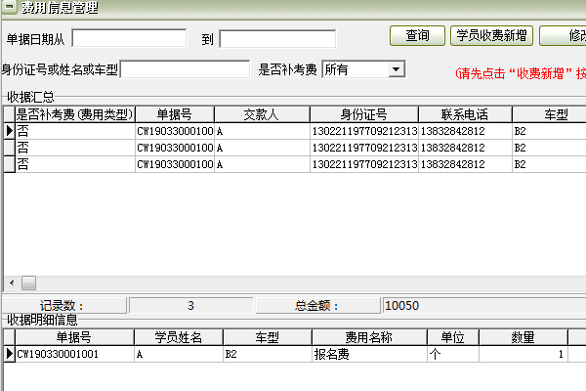The image size is (586, 391).
Task: Click the 记录数 value 3
Action: [190, 305]
